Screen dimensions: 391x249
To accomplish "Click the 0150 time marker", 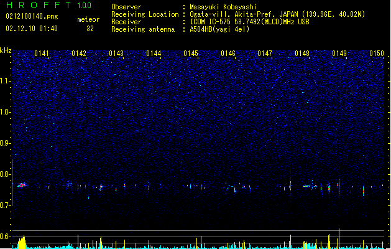I will click(377, 54).
